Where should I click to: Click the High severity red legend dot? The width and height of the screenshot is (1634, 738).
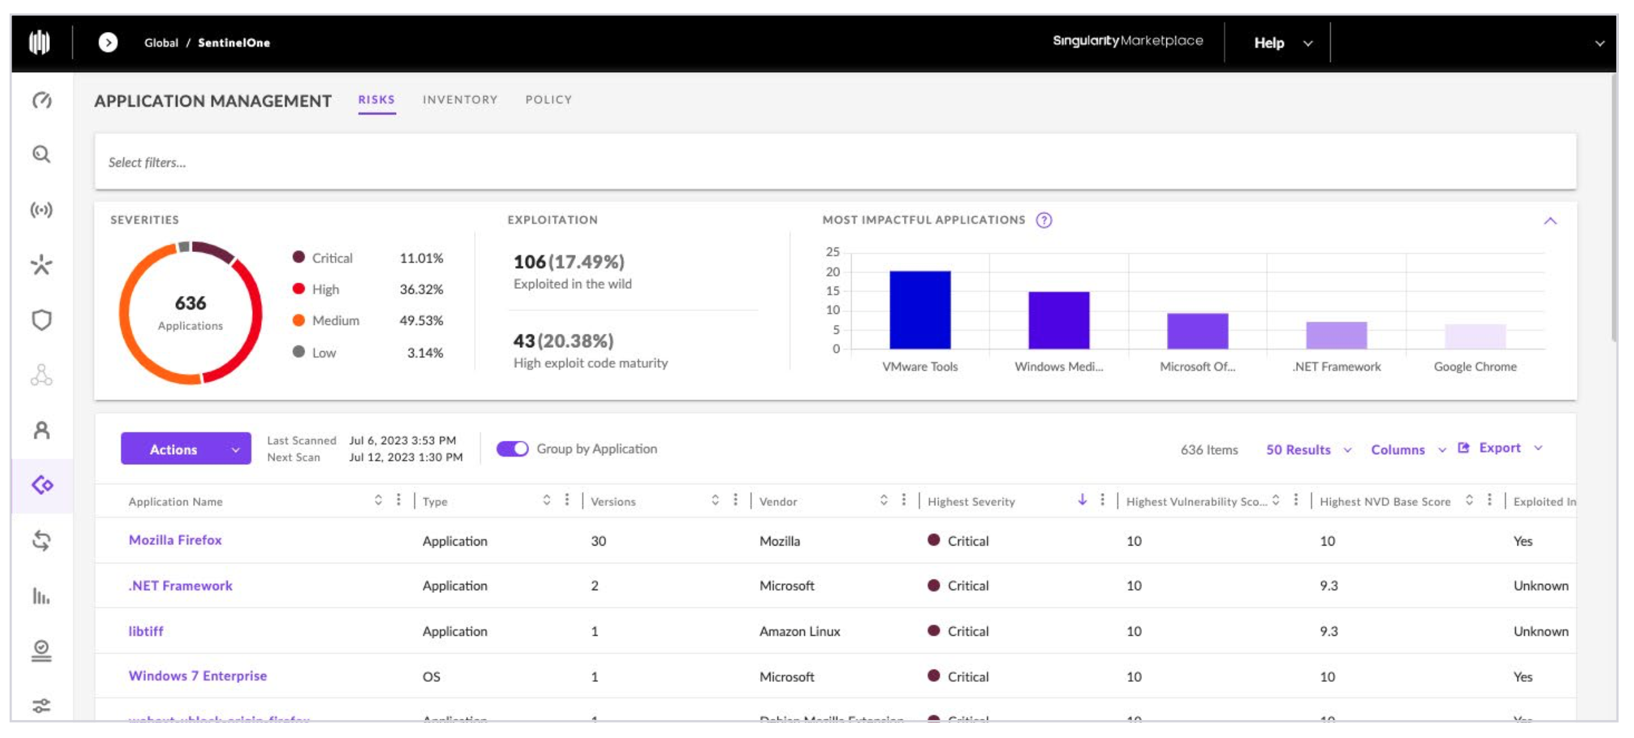click(298, 288)
